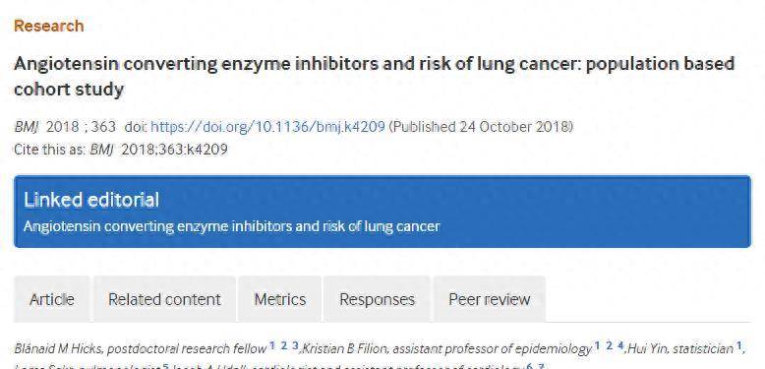Click the Published 24 October 2018 date

[x=481, y=127]
